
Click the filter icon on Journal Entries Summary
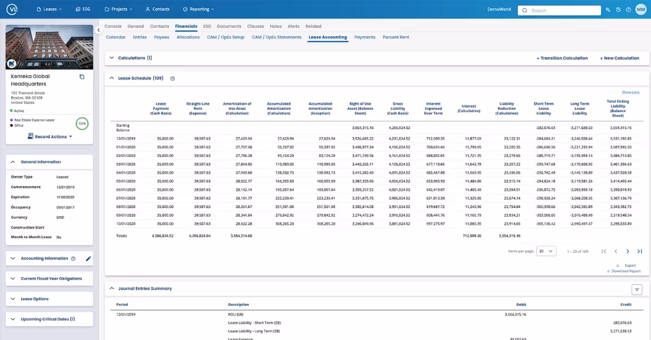(637, 289)
